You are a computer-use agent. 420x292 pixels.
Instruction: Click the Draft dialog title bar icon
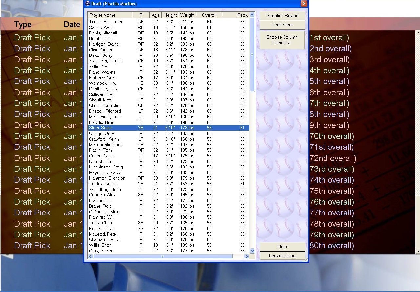[87, 4]
